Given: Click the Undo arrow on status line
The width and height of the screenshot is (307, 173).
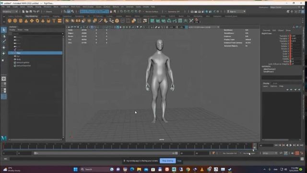Looking at the screenshot, I should [x=35, y=12].
